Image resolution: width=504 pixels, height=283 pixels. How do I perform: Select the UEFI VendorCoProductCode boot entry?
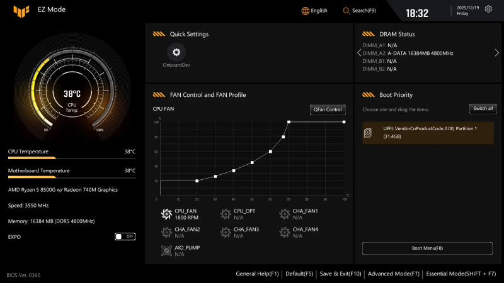click(x=427, y=133)
